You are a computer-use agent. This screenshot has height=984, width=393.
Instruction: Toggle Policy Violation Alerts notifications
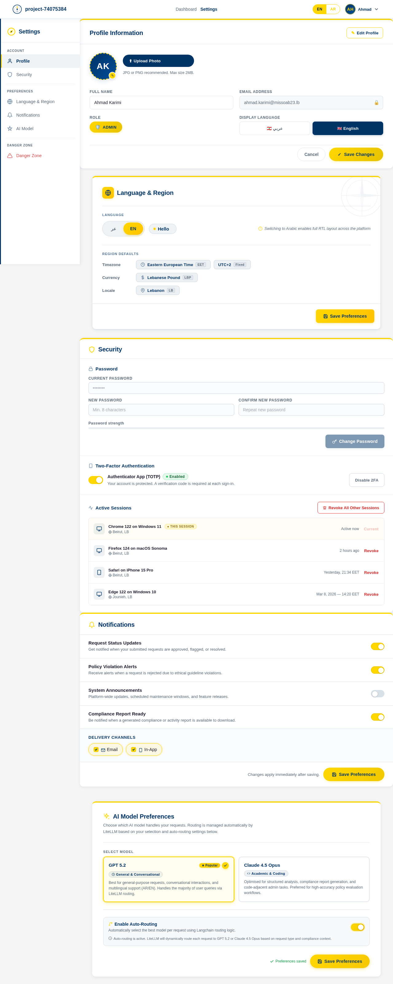(377, 670)
